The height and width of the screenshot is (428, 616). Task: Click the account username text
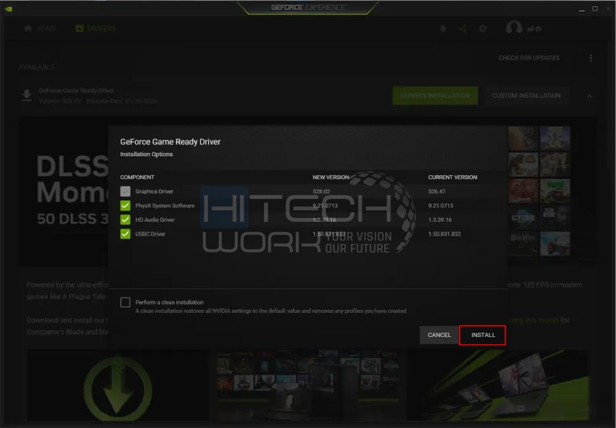click(534, 29)
